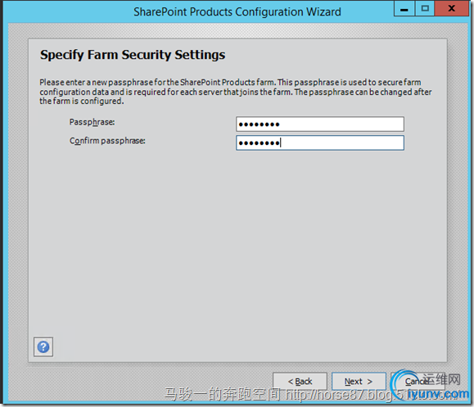Open the help question mark icon
The width and height of the screenshot is (474, 407).
(43, 347)
